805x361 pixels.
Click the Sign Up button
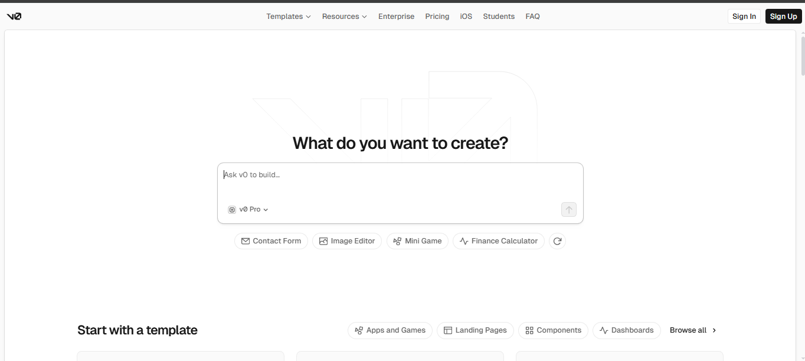click(783, 16)
